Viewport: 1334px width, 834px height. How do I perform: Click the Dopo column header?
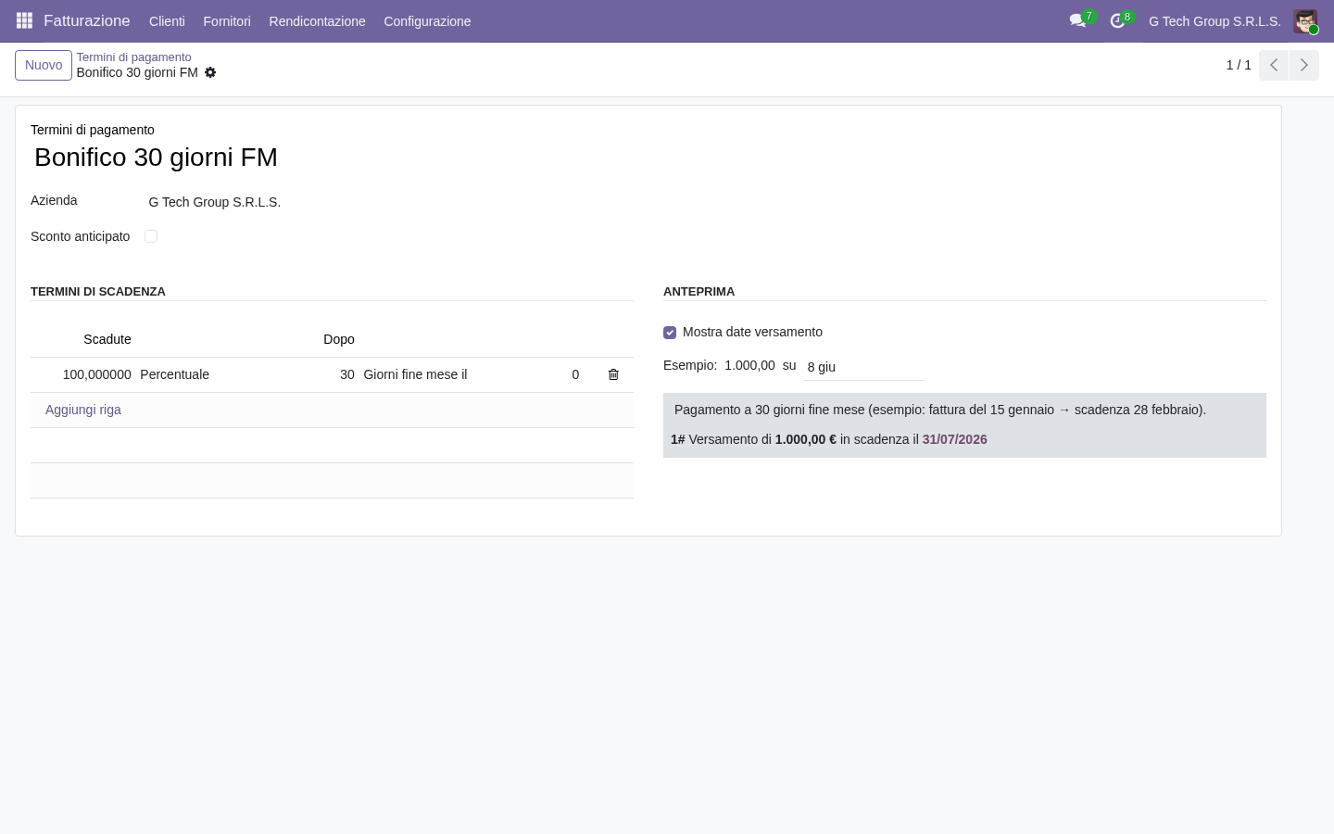click(x=339, y=339)
